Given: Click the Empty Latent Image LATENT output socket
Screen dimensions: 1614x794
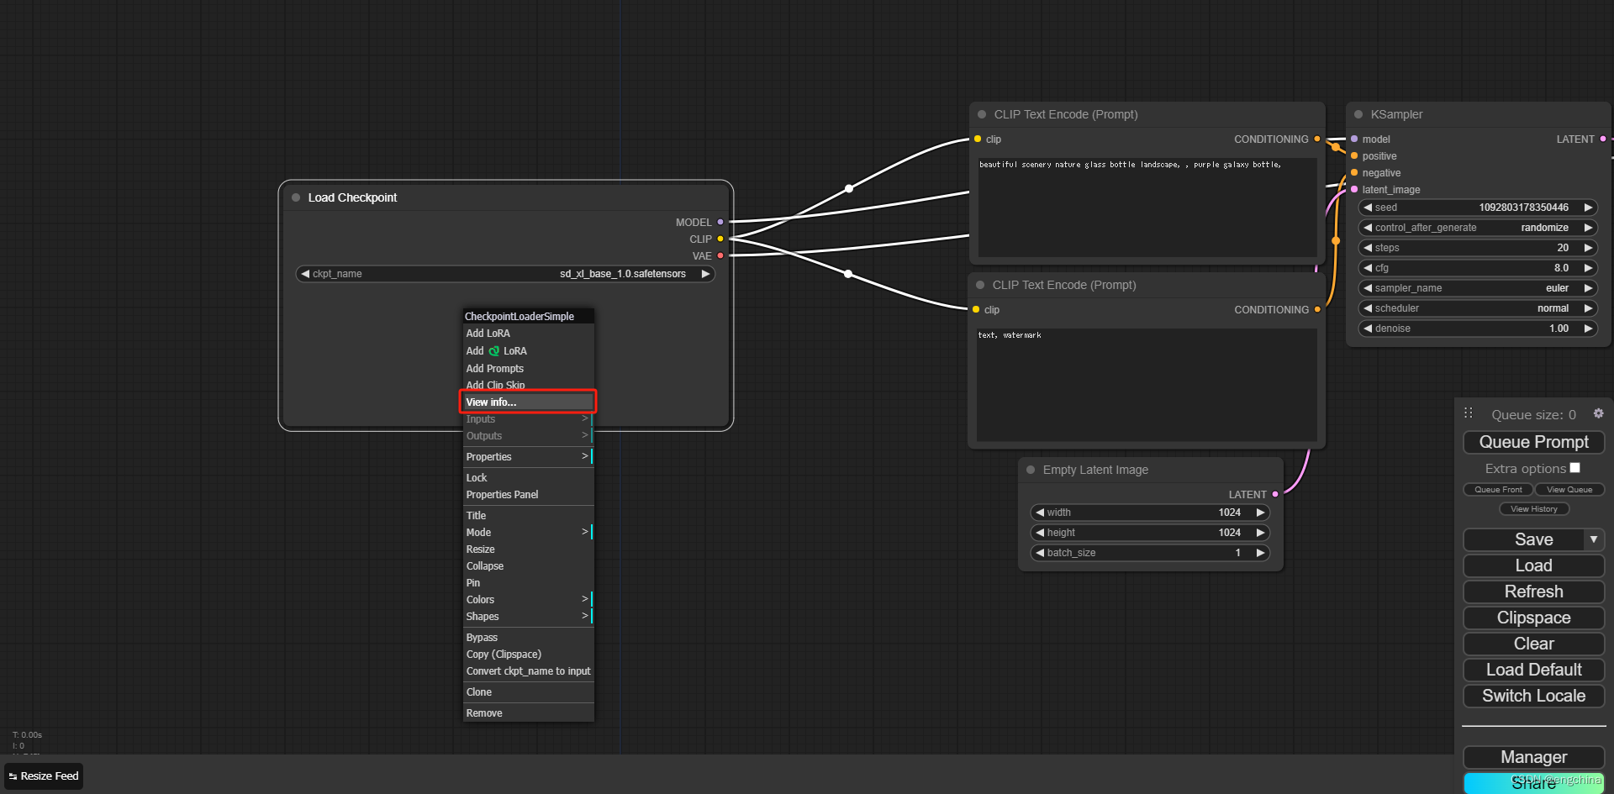Looking at the screenshot, I should (1275, 494).
